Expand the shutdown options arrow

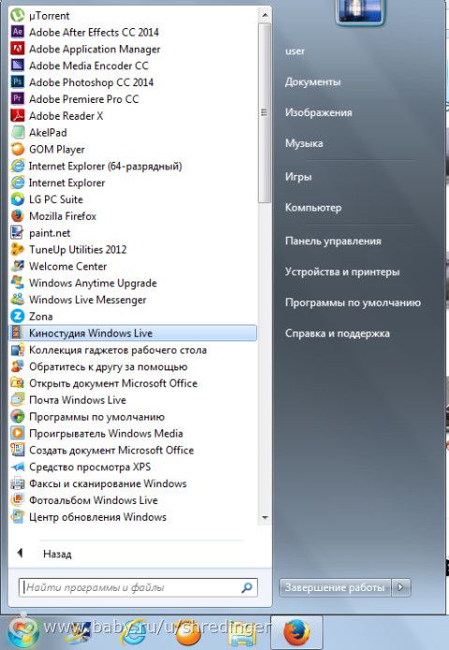tap(401, 587)
